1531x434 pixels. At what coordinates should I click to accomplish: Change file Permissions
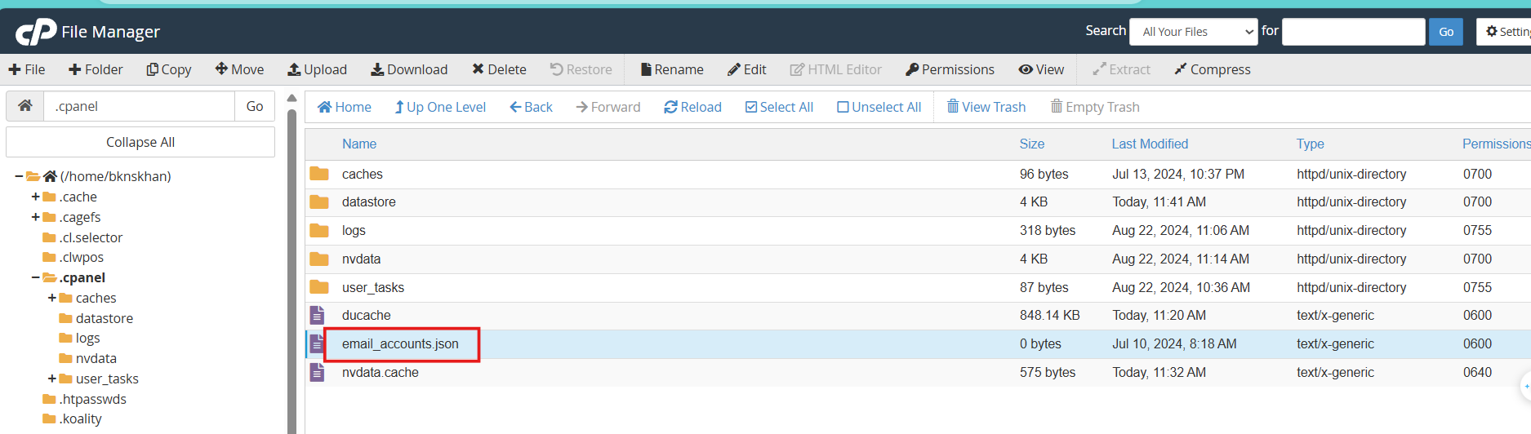pos(950,69)
